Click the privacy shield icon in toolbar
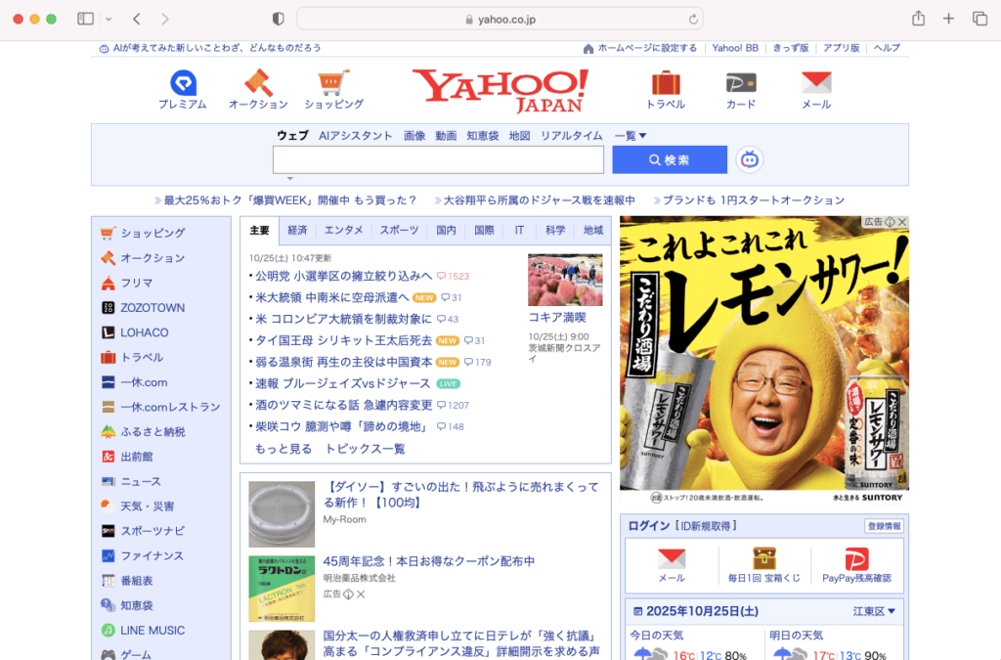The image size is (1001, 660). coord(278,20)
